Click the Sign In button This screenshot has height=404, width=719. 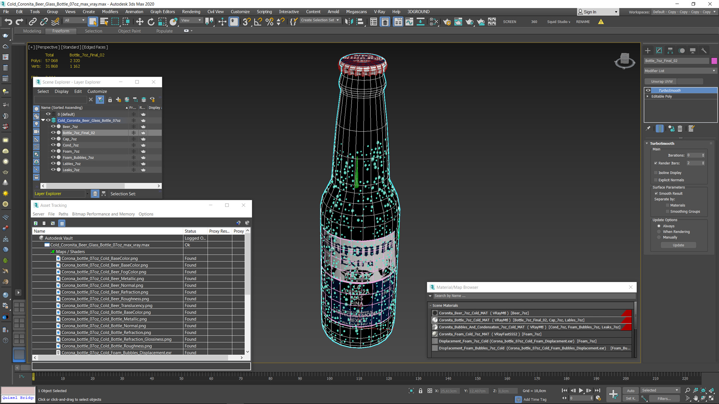pos(597,12)
